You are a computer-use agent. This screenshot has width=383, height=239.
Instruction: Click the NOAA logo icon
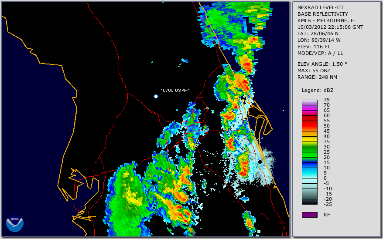click(x=15, y=223)
